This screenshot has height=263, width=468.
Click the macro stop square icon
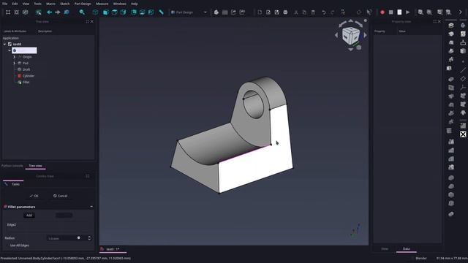(x=390, y=12)
